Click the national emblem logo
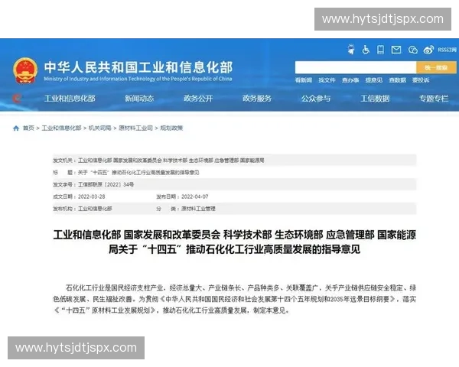 25,70
